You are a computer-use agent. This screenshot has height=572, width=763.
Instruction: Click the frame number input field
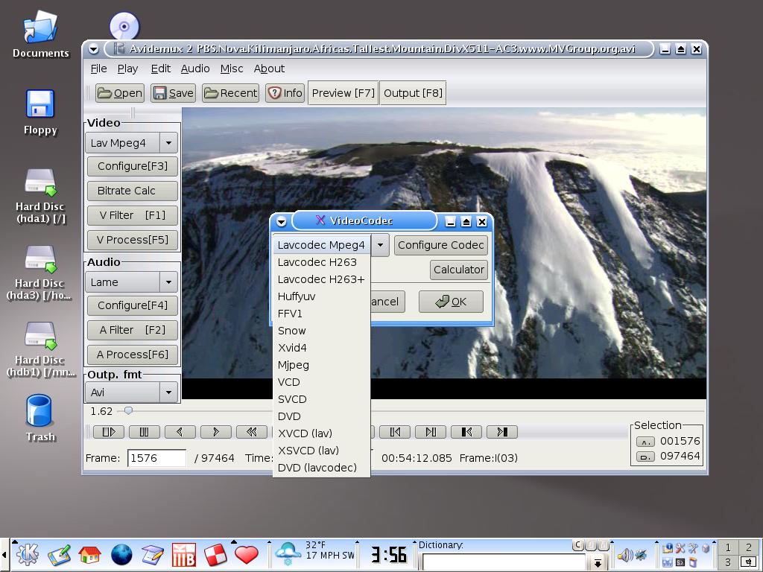click(156, 458)
